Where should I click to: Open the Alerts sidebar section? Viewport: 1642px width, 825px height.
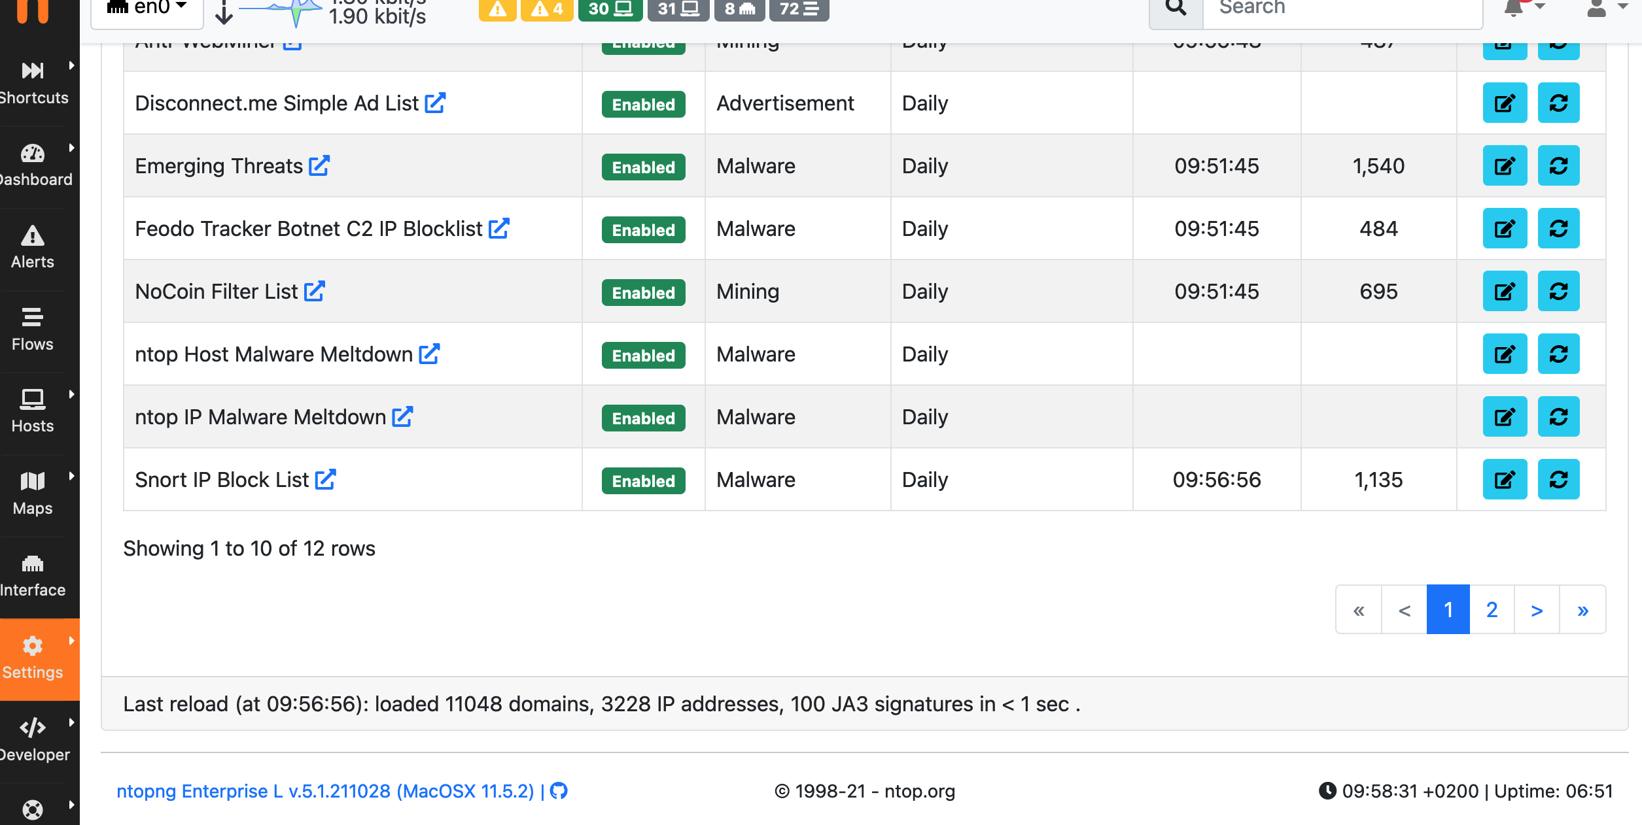pos(33,248)
